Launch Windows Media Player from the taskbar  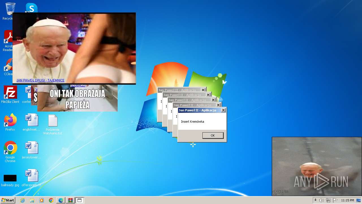click(x=42, y=200)
